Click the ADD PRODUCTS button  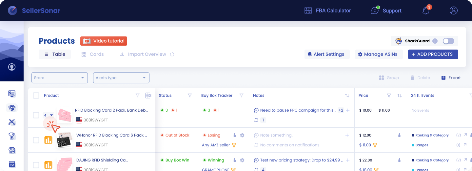[x=433, y=54]
